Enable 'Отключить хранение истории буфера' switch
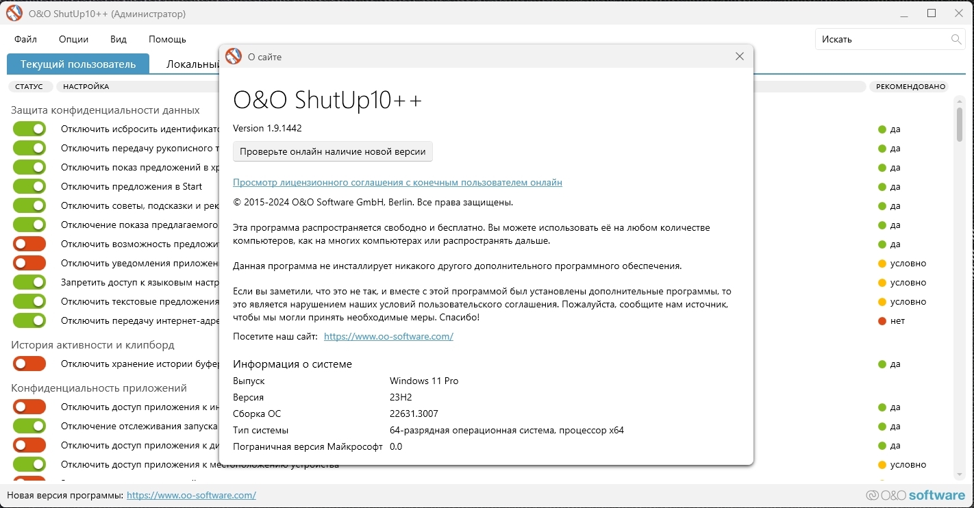 click(29, 364)
